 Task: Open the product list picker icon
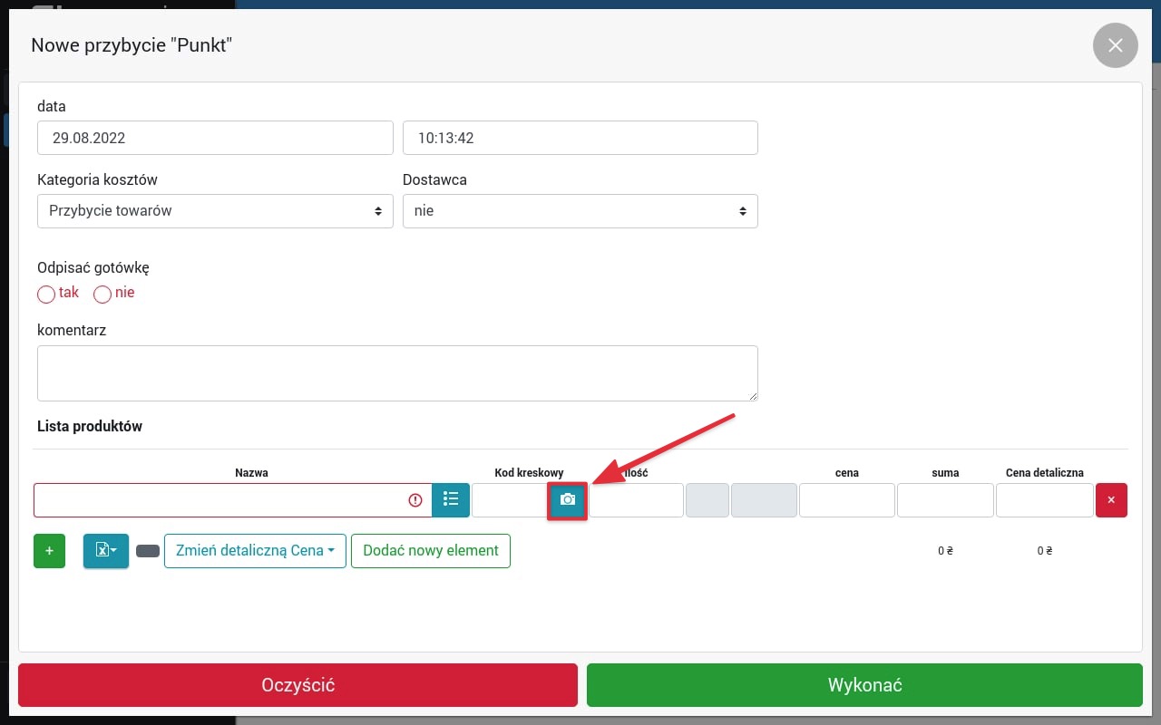pyautogui.click(x=451, y=500)
